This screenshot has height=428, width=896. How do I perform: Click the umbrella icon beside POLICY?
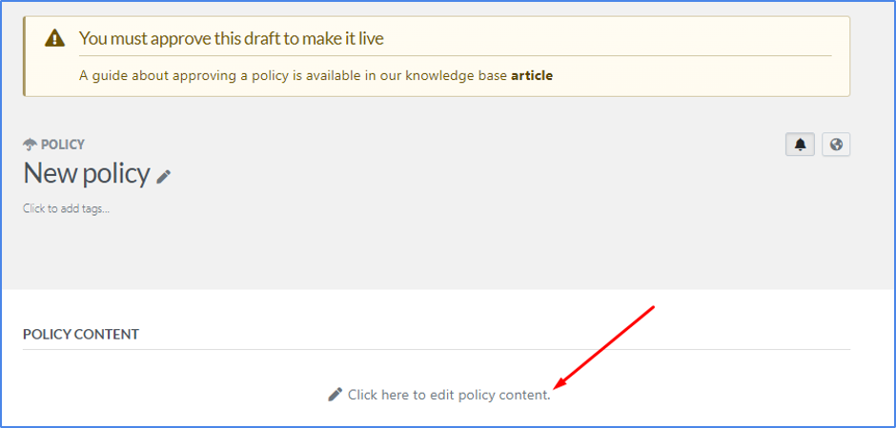click(30, 145)
